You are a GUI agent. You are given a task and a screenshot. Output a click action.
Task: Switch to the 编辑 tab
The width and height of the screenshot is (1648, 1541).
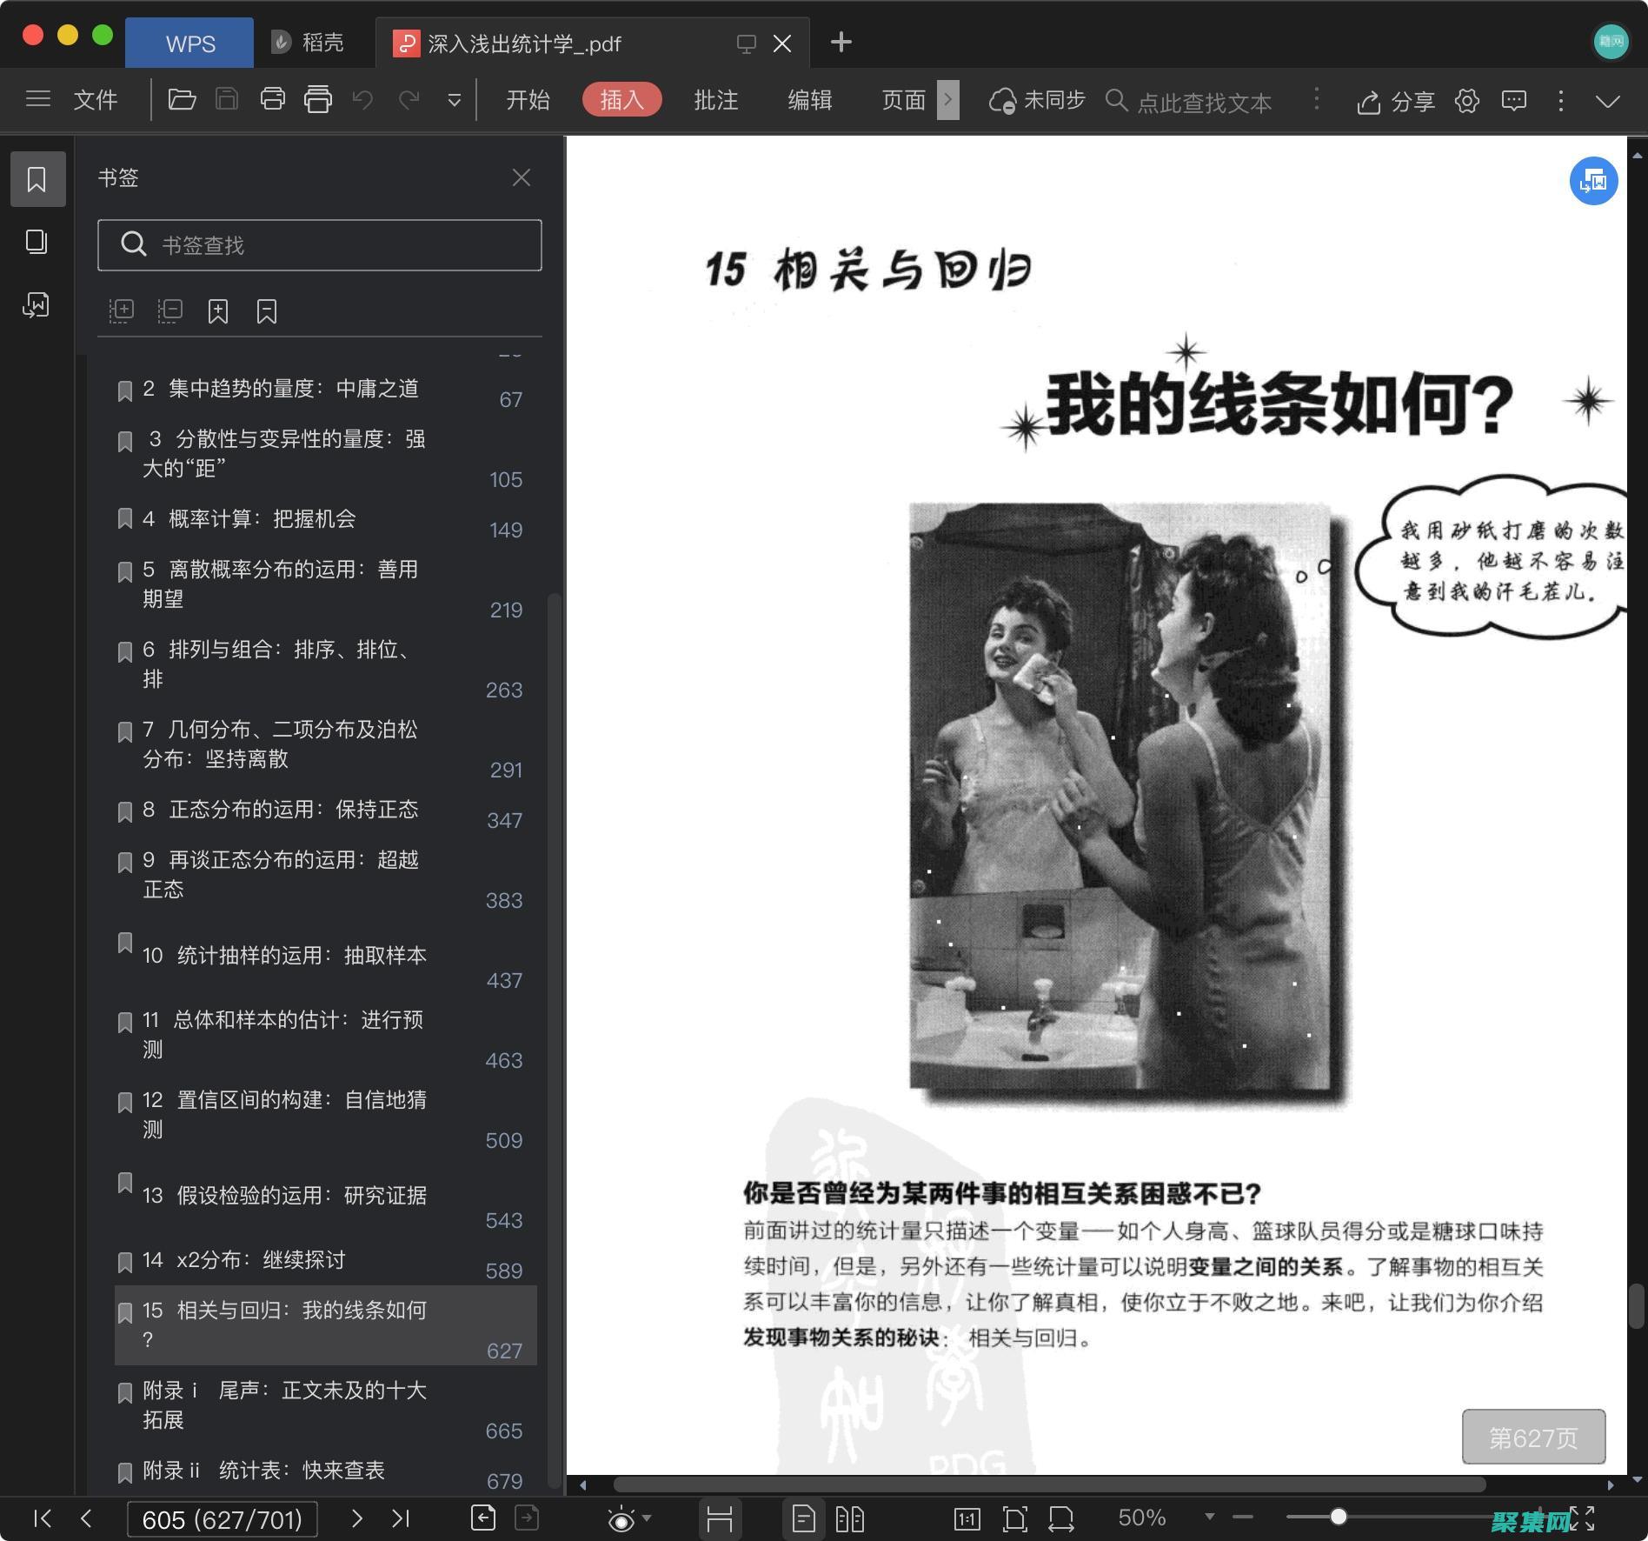tap(810, 99)
